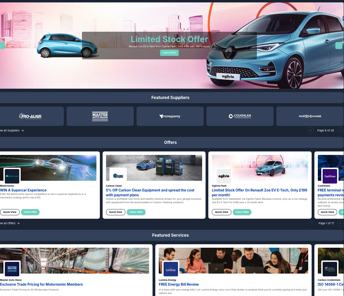
Task: Quick View the Ogilvie Fleet offer
Action: pos(221,212)
